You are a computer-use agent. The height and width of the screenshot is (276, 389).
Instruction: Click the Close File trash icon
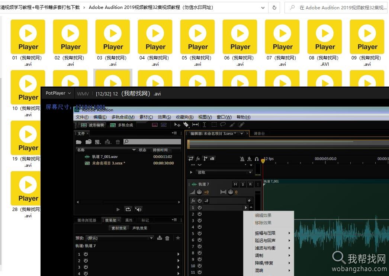(x=118, y=142)
